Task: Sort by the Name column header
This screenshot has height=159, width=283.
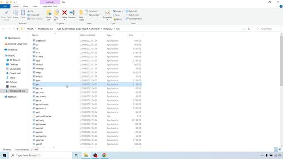Action: 55,35
